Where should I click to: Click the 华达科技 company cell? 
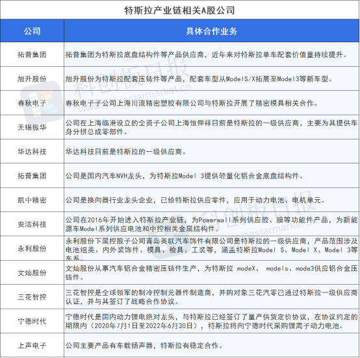click(32, 152)
